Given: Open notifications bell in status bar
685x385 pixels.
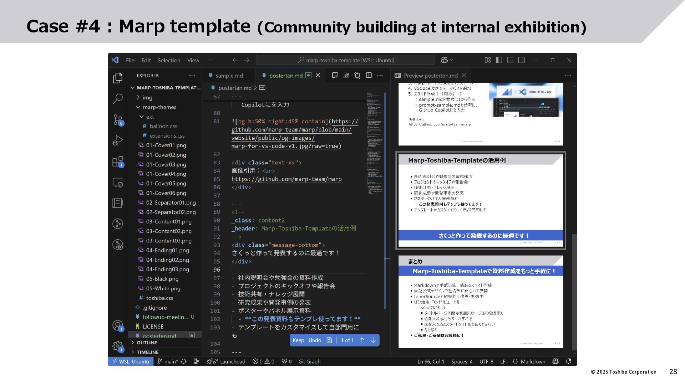Looking at the screenshot, I should 568,361.
